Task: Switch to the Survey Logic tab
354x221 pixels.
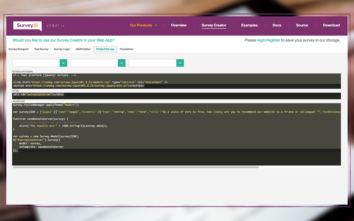Action: tap(62, 49)
